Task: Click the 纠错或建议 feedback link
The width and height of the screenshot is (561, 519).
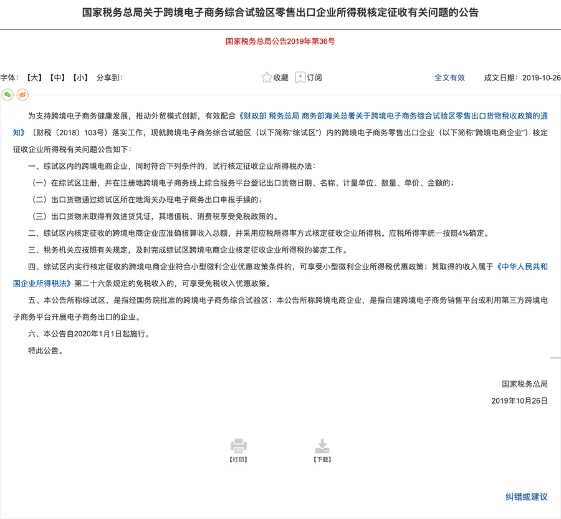Action: pyautogui.click(x=526, y=497)
